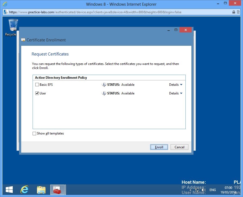Click the Certificate Enrollment title bar icon
The height and width of the screenshot is (197, 243).
(23, 40)
